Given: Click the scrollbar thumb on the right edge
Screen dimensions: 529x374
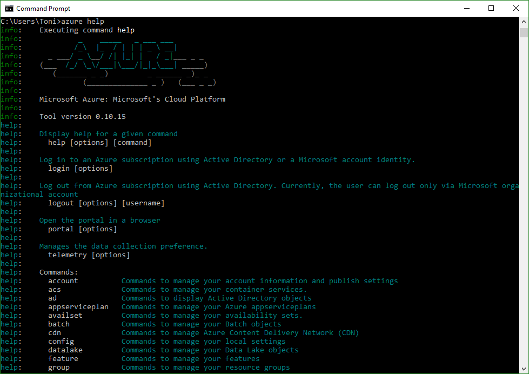Looking at the screenshot, I should pyautogui.click(x=525, y=32).
